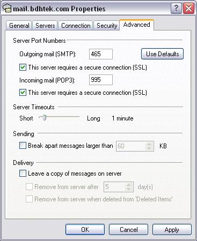The width and height of the screenshot is (197, 241).
Task: Uncheck SSL requirement for incoming POP3
Action: (x=23, y=93)
